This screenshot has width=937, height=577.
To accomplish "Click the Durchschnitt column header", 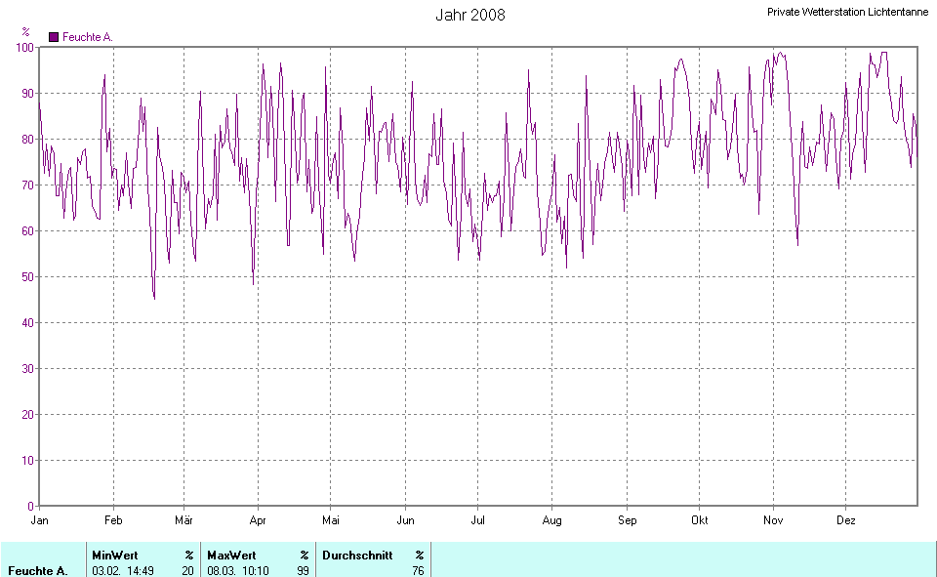I will point(357,555).
